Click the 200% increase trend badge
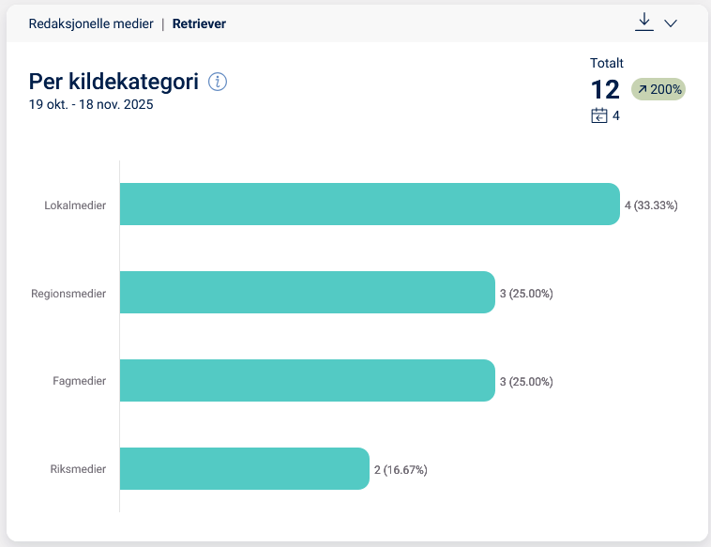Image resolution: width=711 pixels, height=547 pixels. tap(658, 90)
